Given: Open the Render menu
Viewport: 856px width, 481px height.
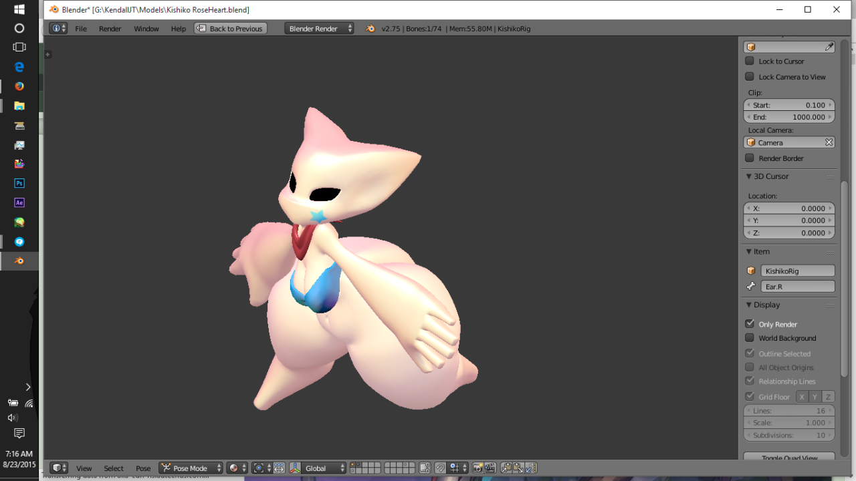Looking at the screenshot, I should click(110, 29).
